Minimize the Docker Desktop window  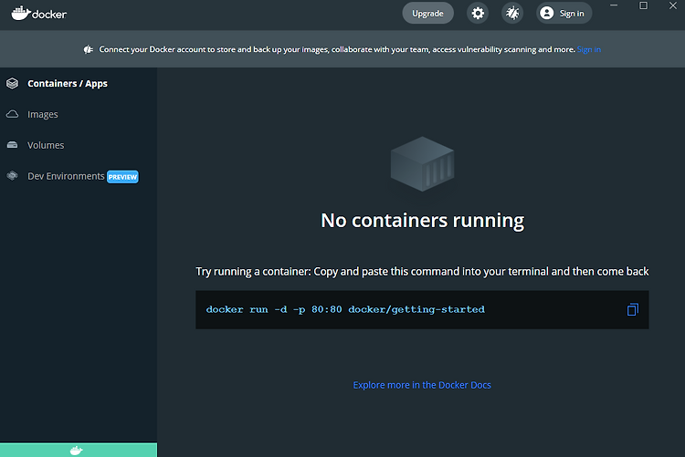click(614, 5)
